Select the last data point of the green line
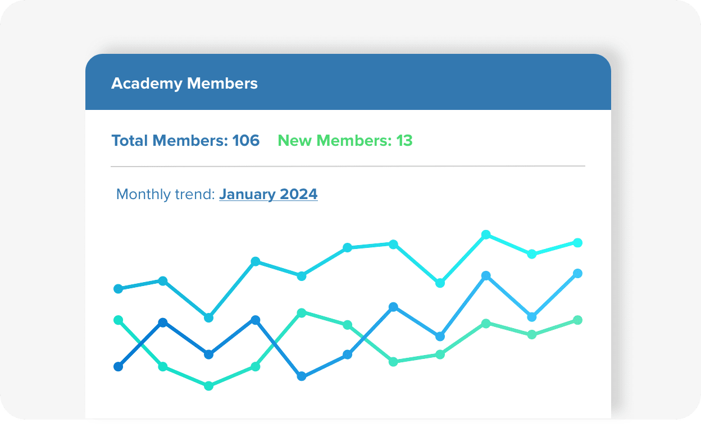The width and height of the screenshot is (701, 424). (577, 320)
